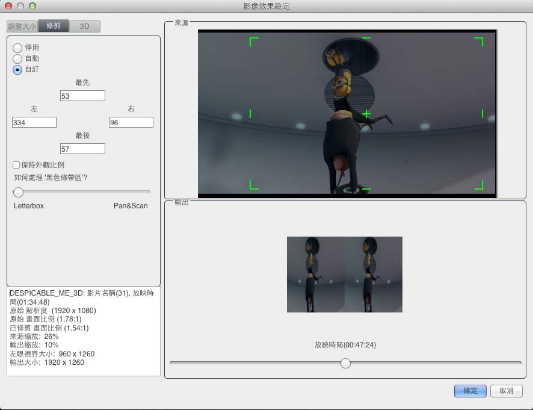Click the Letterbox to Pan&Scan slider handle
Viewport: 533px width, 410px height.
click(19, 192)
